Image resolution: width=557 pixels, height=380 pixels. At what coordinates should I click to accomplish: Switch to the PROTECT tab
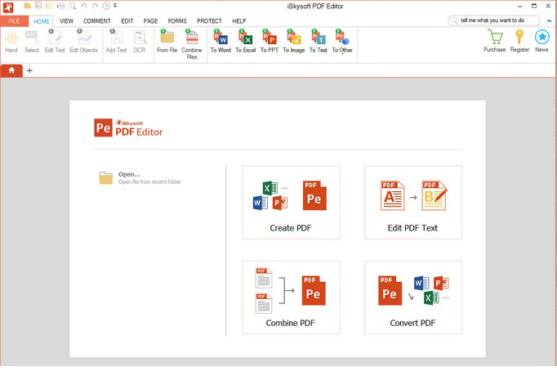click(x=209, y=21)
